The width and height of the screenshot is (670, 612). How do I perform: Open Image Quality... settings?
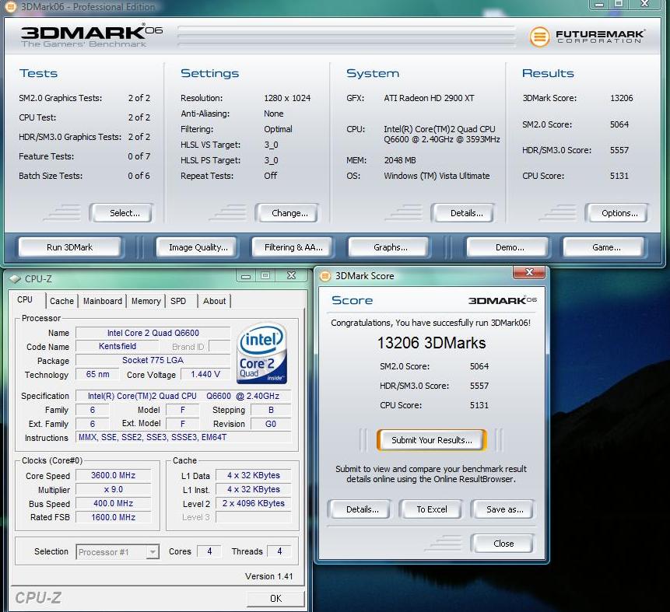click(197, 247)
